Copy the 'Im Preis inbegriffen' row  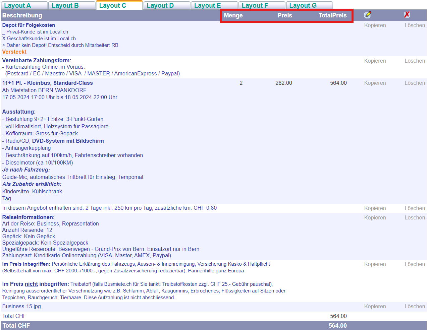(x=375, y=264)
